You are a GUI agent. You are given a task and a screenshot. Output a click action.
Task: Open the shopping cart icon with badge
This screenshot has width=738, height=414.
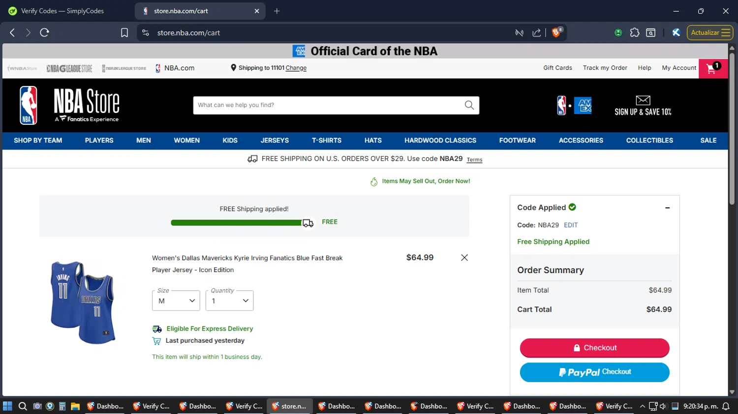713,68
